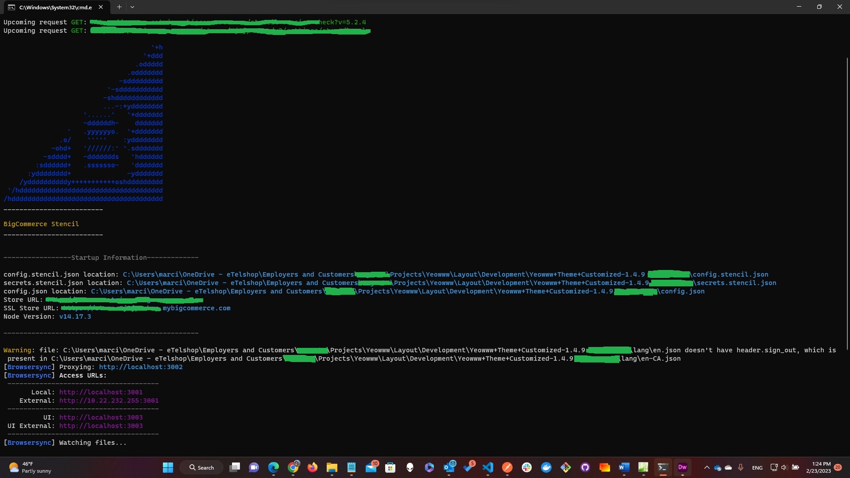
Task: Open the Microsoft 365 app icon
Action: point(429,467)
